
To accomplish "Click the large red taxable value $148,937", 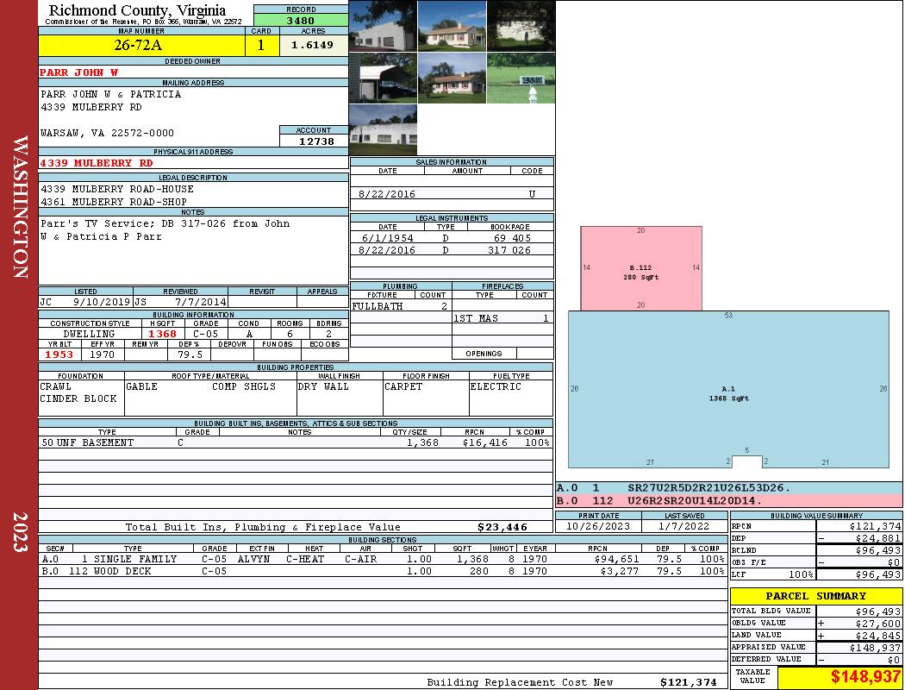I will pyautogui.click(x=865, y=677).
